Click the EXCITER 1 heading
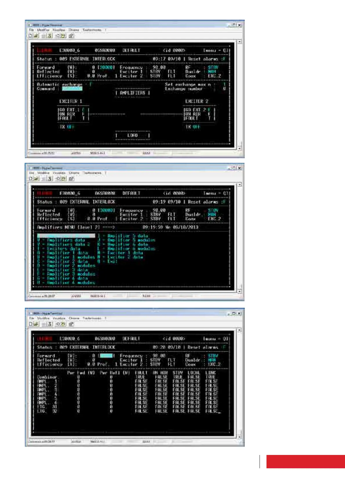Viewport: 345px width, 488px height. [x=70, y=101]
